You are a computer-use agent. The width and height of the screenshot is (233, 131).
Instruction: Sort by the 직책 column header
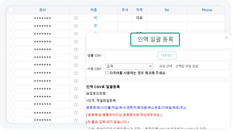tap(139, 10)
